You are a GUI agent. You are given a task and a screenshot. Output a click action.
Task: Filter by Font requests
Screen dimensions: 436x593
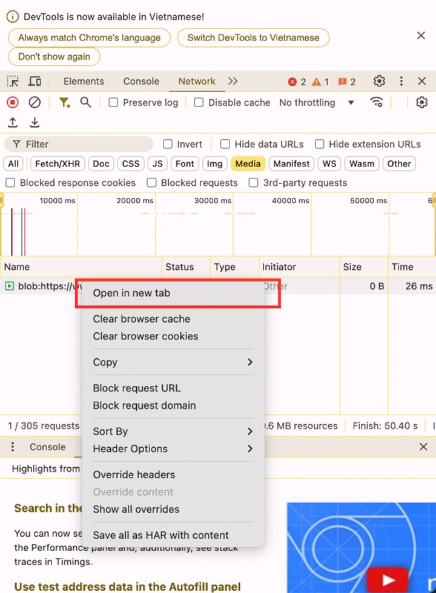185,164
